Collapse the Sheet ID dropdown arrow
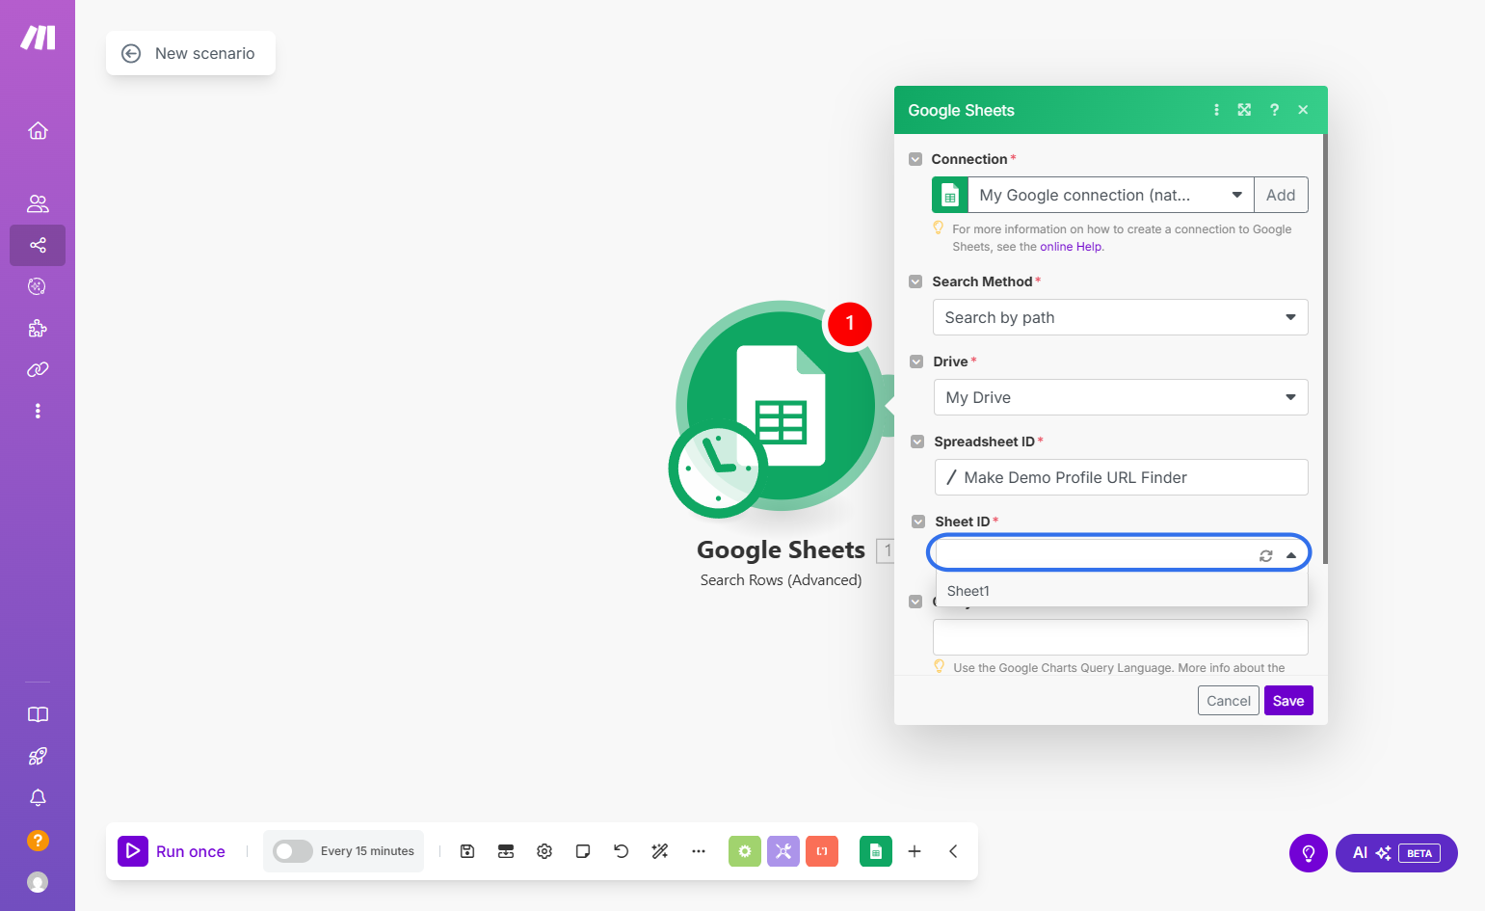The width and height of the screenshot is (1485, 911). pyautogui.click(x=1291, y=555)
